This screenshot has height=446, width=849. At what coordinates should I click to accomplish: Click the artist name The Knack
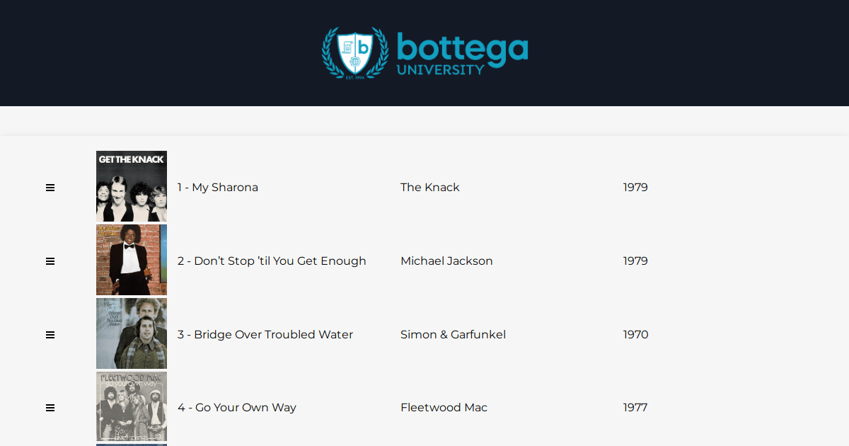(x=430, y=188)
